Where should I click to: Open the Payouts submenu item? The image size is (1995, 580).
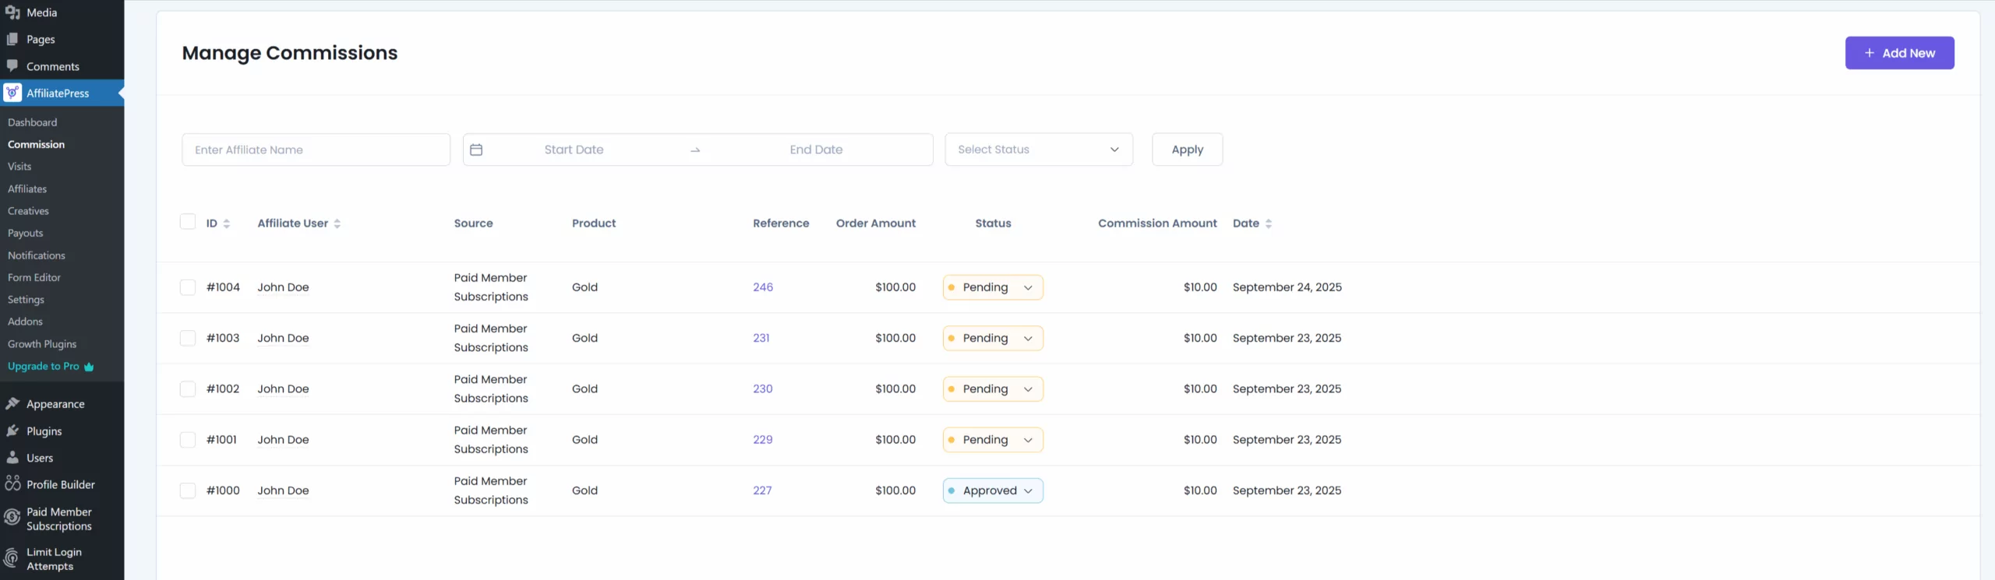tap(26, 233)
